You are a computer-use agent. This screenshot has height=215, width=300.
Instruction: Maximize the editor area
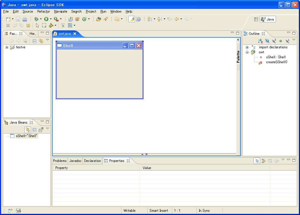tap(238, 33)
